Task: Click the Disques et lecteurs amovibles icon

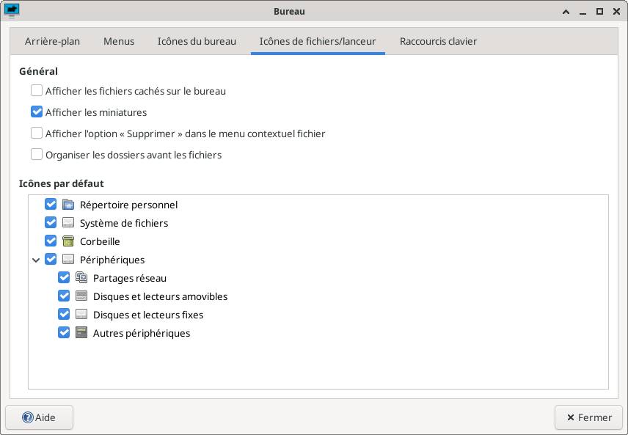Action: 81,296
